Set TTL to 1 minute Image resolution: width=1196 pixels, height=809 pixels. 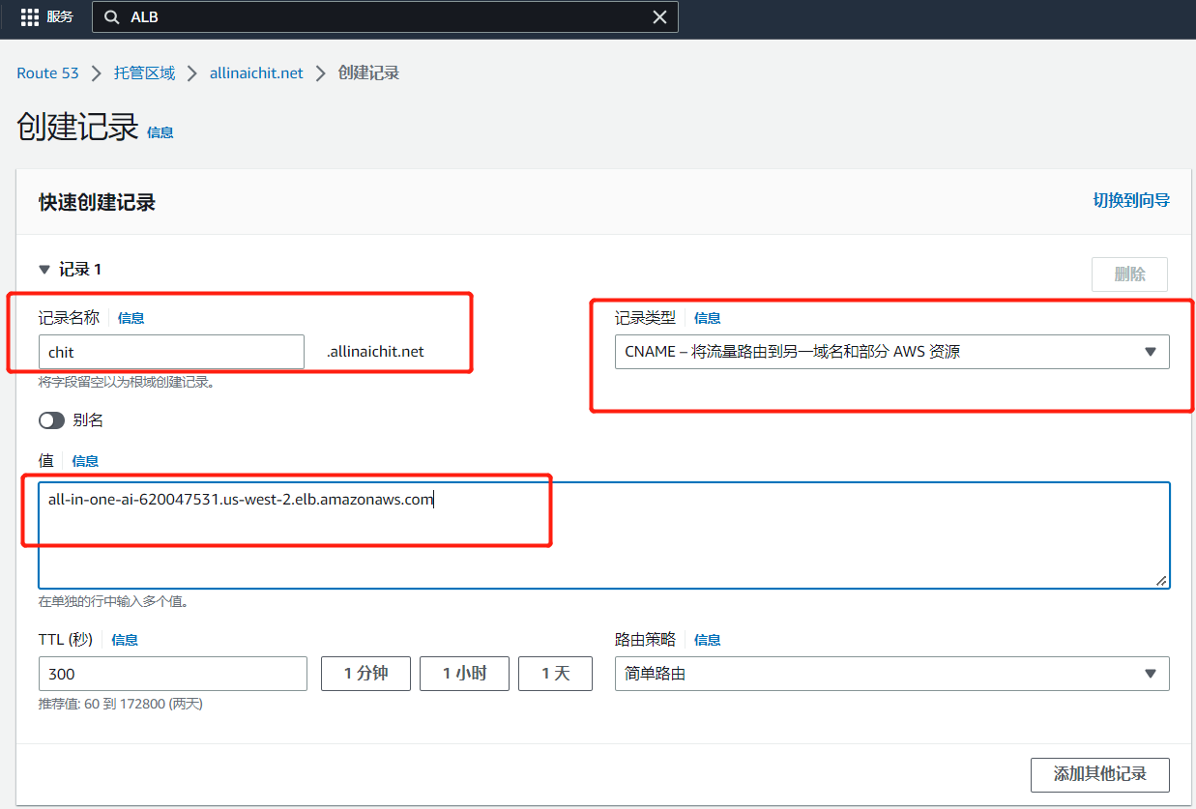[x=365, y=674]
